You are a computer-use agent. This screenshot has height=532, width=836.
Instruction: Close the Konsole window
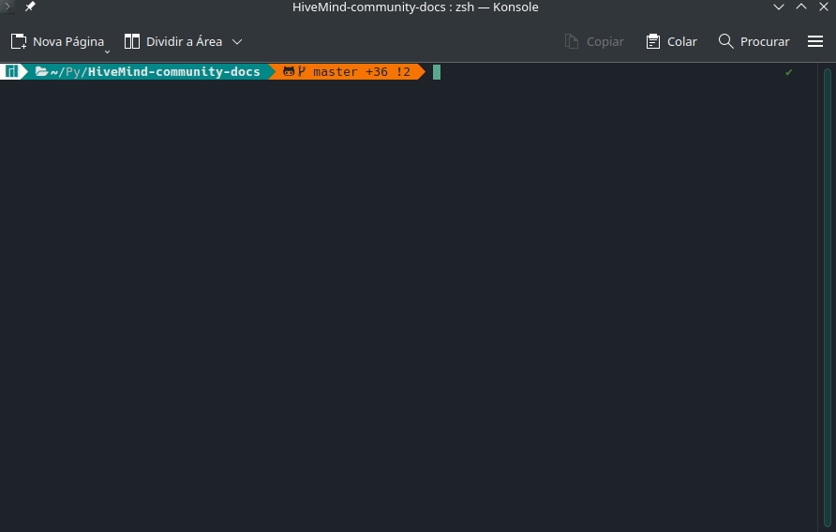tap(823, 7)
